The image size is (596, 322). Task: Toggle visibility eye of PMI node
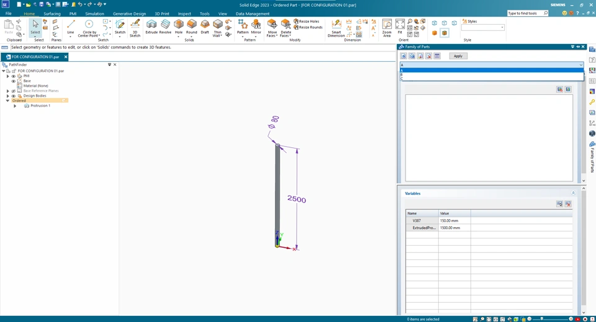tap(13, 76)
